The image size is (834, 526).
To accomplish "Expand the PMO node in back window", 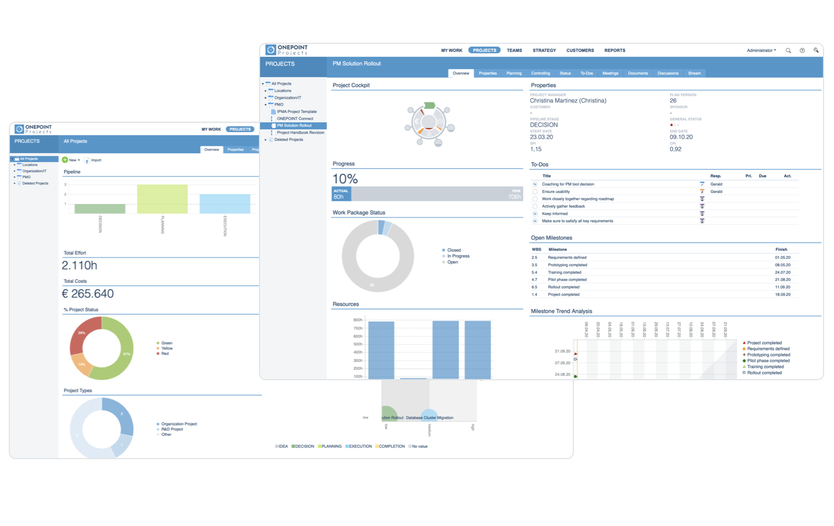I will [14, 177].
